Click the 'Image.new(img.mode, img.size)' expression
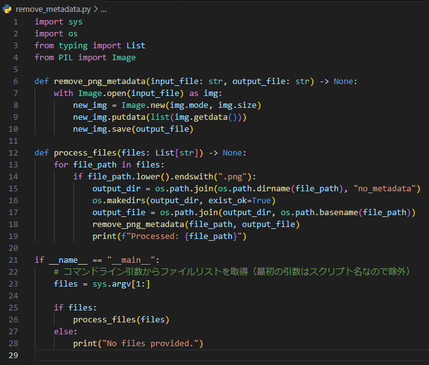This screenshot has width=429, height=365. [x=191, y=105]
